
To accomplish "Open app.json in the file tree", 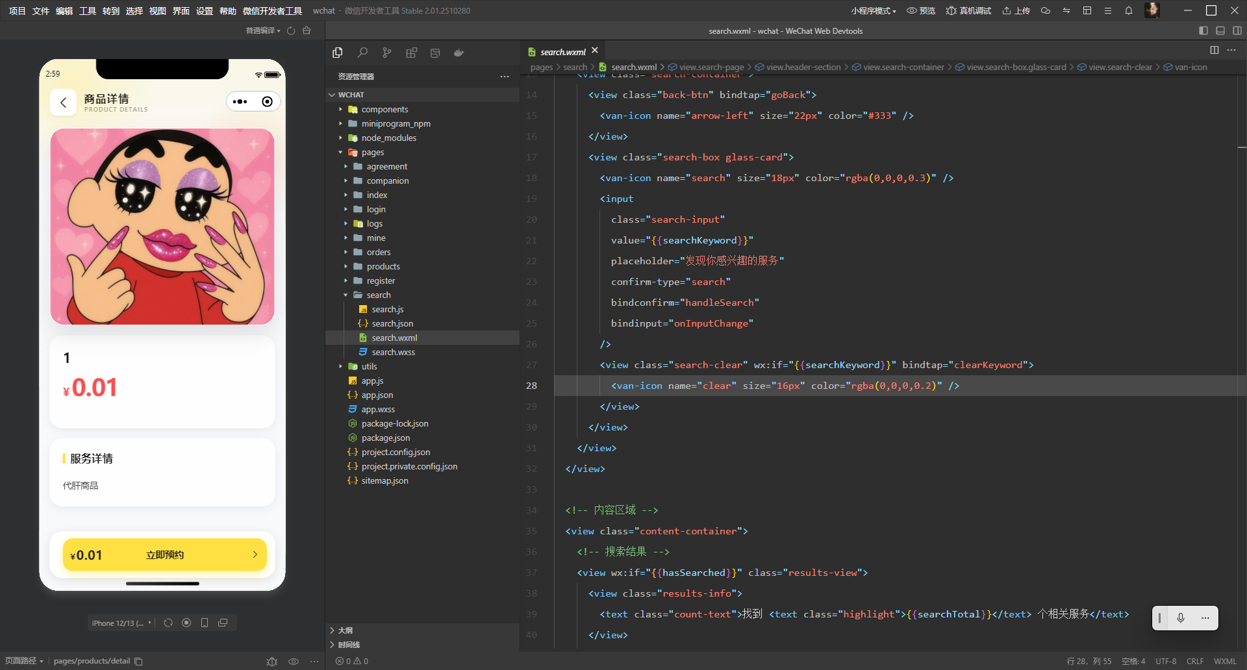I will pos(377,395).
